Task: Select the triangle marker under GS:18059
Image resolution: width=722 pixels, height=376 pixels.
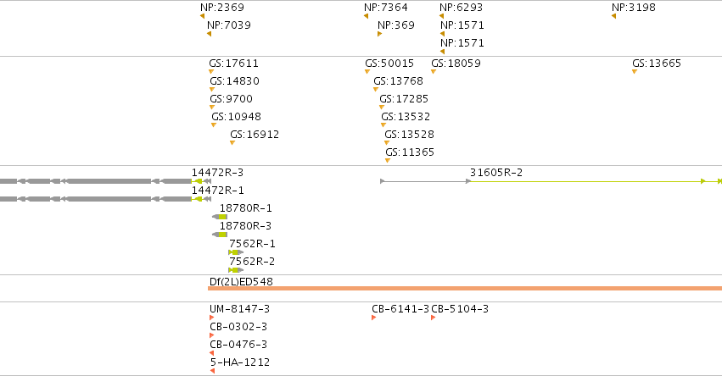Action: [x=434, y=72]
